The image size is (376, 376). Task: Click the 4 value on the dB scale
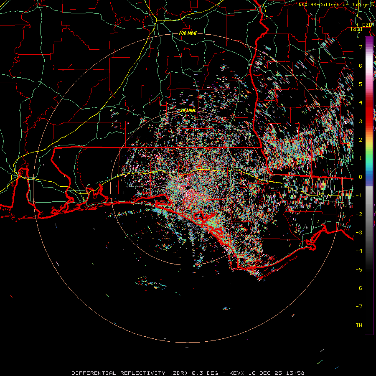click(x=361, y=103)
